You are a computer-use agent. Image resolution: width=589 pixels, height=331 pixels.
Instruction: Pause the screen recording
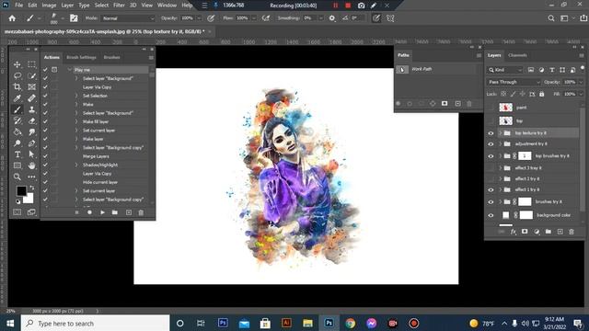(335, 6)
